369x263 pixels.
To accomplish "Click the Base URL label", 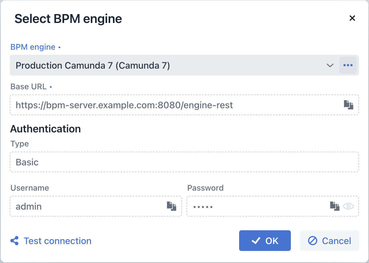I will click(x=28, y=87).
